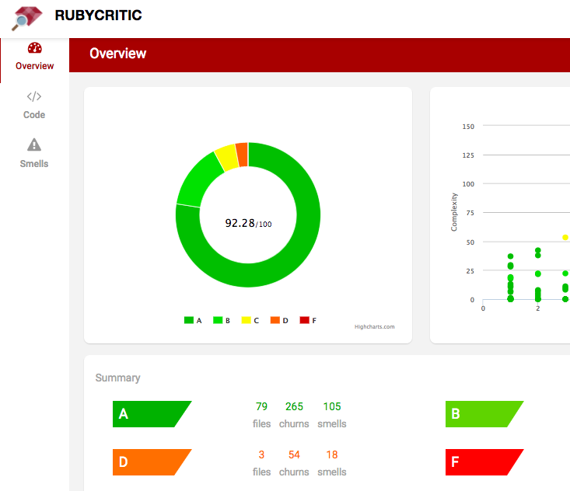
Task: Click the 54 churns count
Action: pyautogui.click(x=294, y=454)
